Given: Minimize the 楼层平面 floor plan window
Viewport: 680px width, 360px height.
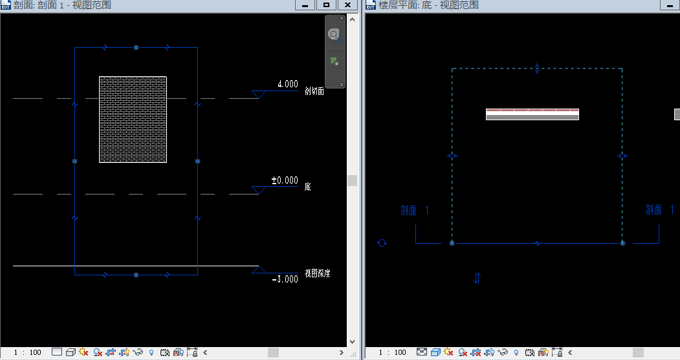Looking at the screenshot, I should [x=670, y=5].
